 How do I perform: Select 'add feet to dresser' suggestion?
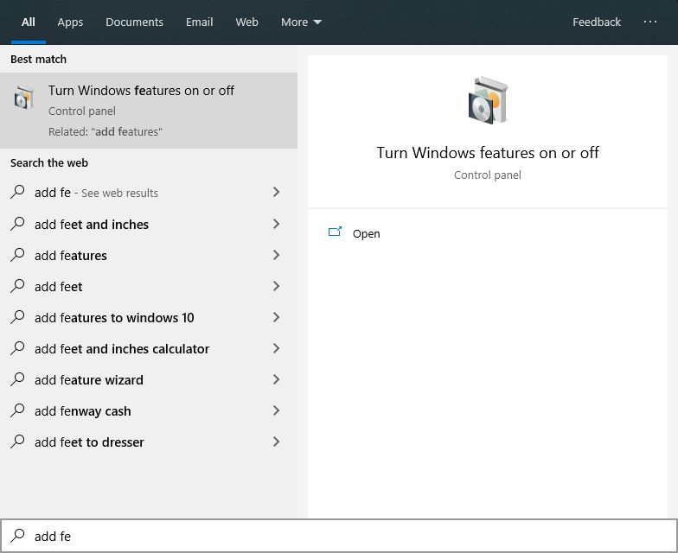149,442
